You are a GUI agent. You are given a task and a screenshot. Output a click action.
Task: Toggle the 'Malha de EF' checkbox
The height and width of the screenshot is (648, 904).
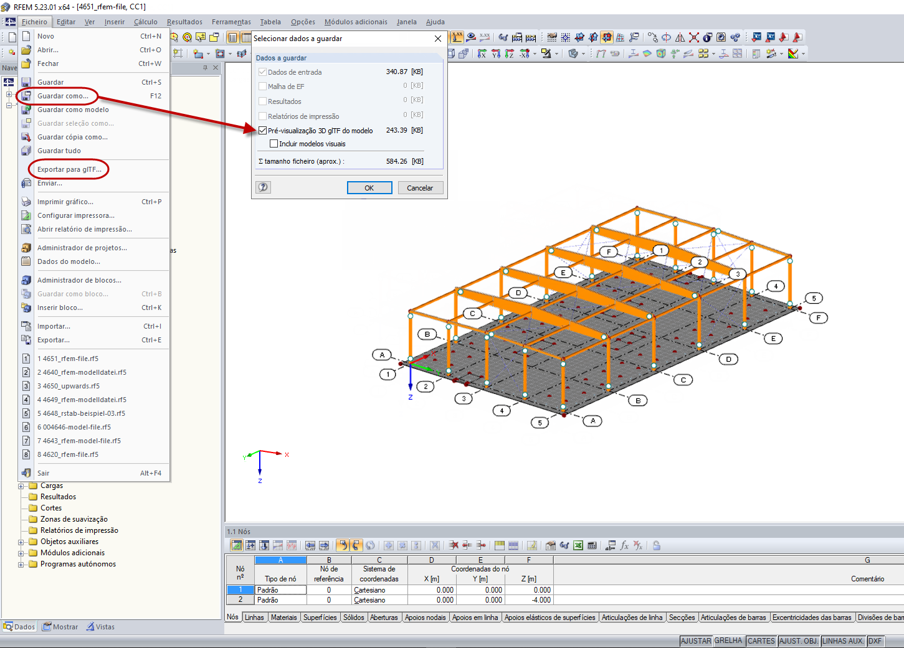(262, 87)
